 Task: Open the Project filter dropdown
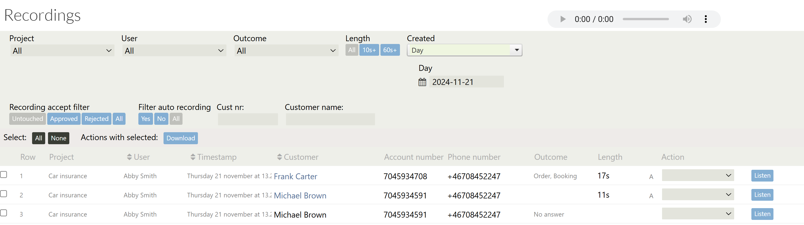(62, 51)
